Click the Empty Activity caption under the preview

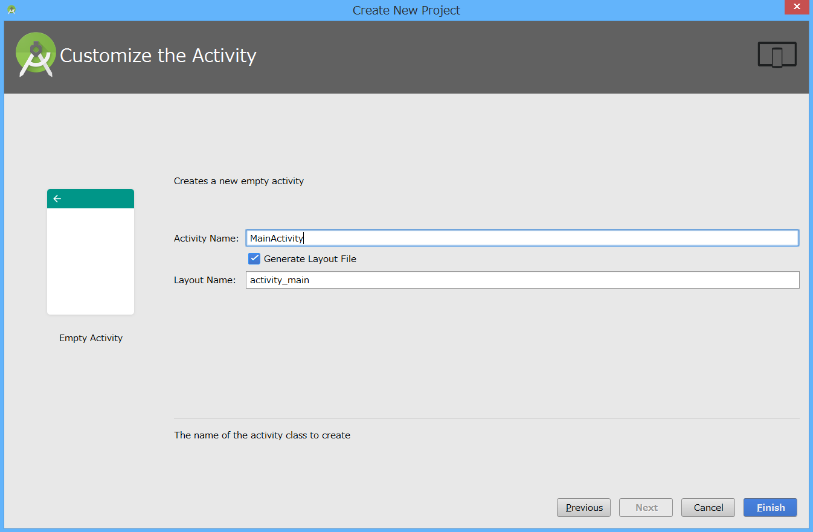(x=91, y=338)
